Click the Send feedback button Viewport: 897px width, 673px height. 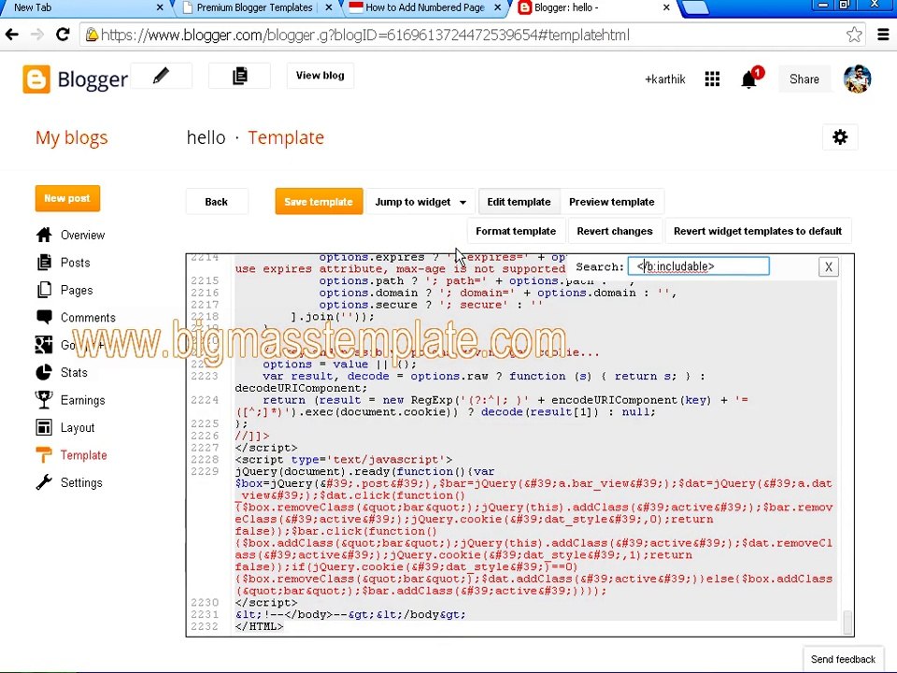pos(843,659)
